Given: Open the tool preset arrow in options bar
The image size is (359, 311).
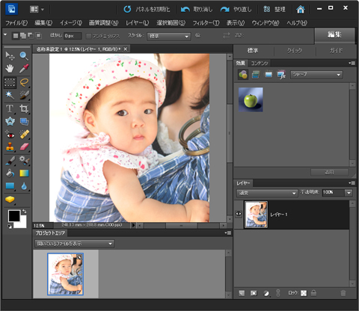Looking at the screenshot, I should click(5, 34).
